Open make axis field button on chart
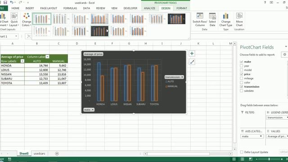 89,110
